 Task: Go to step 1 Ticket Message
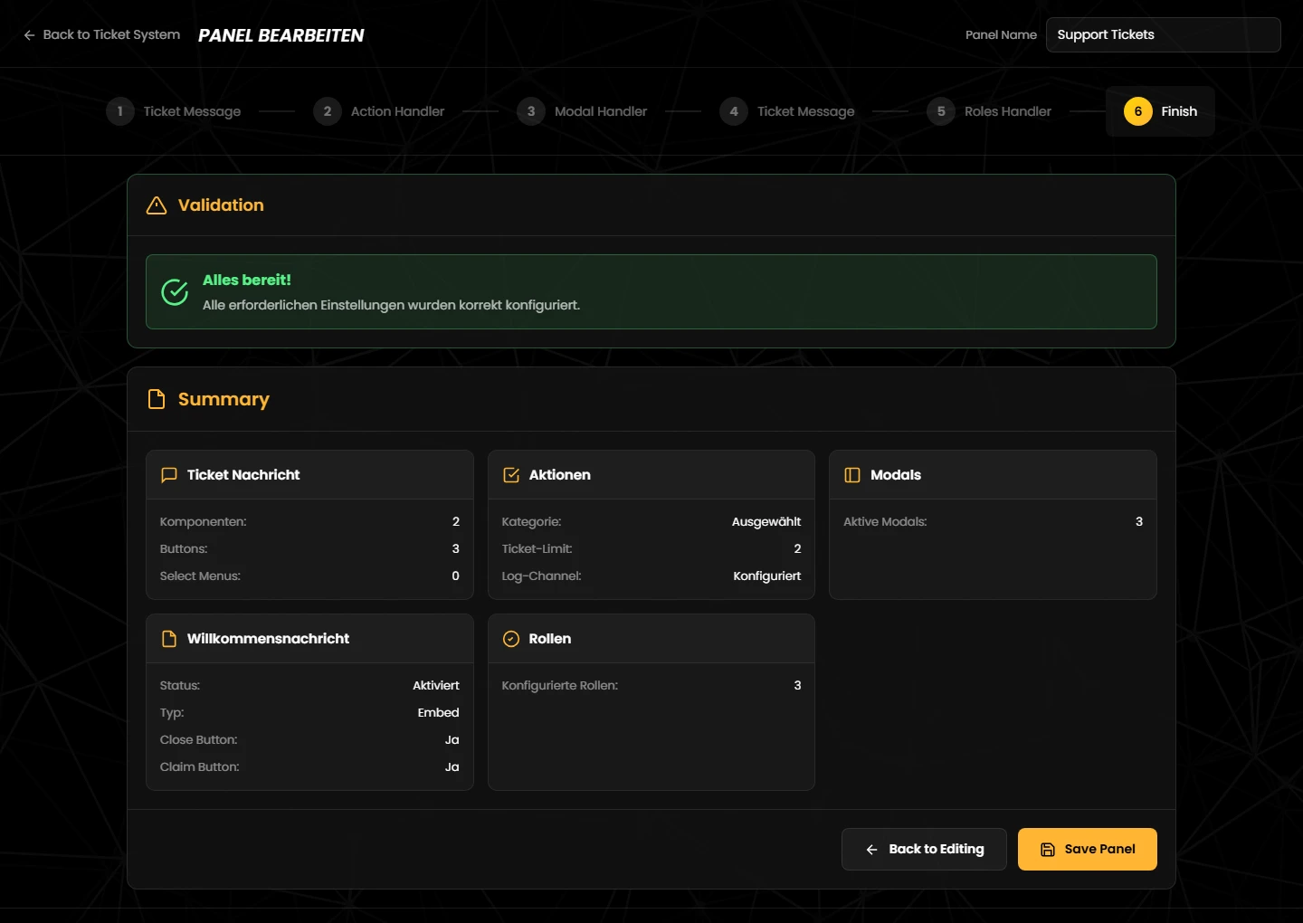(x=174, y=111)
